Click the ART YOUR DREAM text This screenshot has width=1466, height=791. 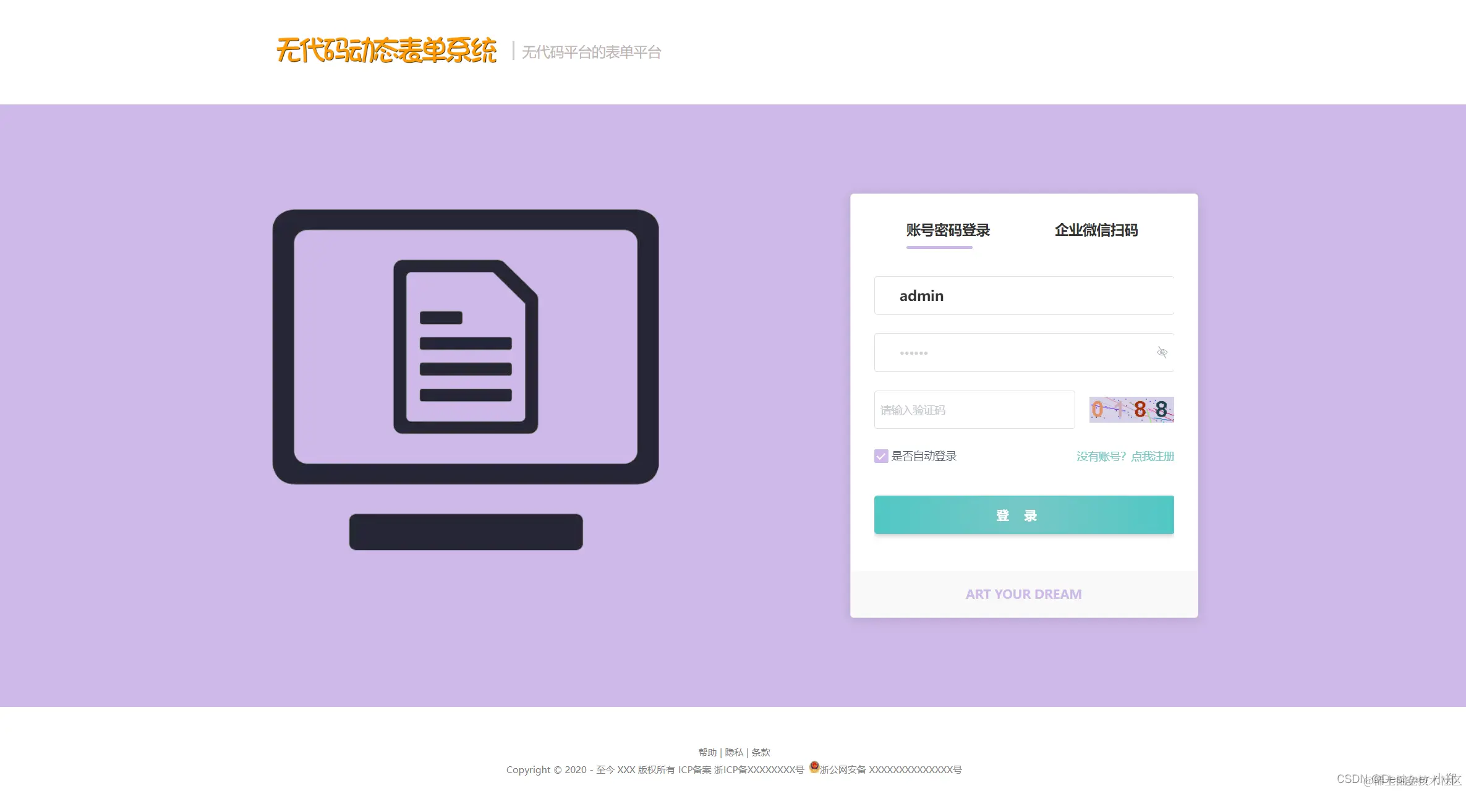tap(1023, 593)
